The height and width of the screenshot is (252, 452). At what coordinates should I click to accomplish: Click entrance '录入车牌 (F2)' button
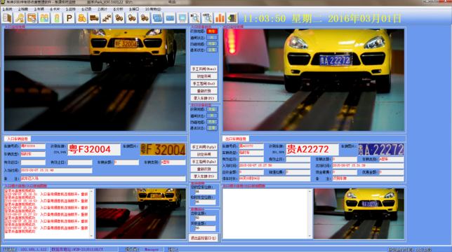tap(204, 98)
